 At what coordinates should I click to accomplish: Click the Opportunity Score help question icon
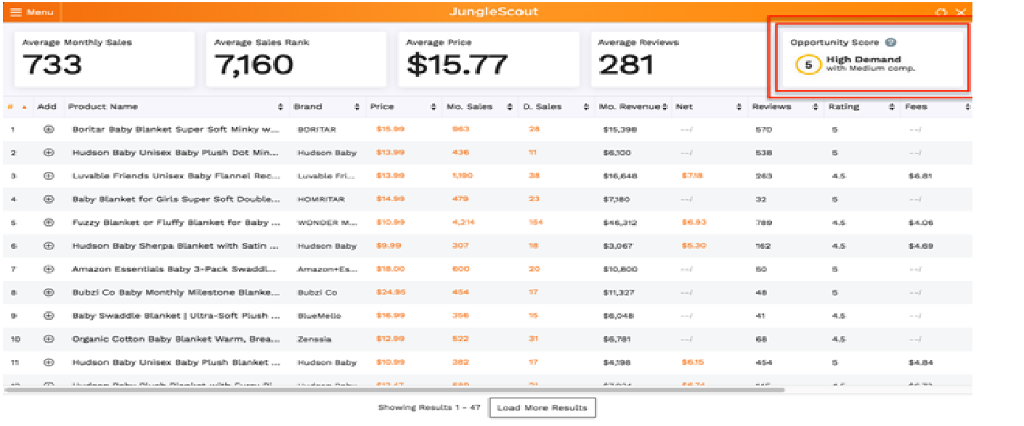point(891,43)
